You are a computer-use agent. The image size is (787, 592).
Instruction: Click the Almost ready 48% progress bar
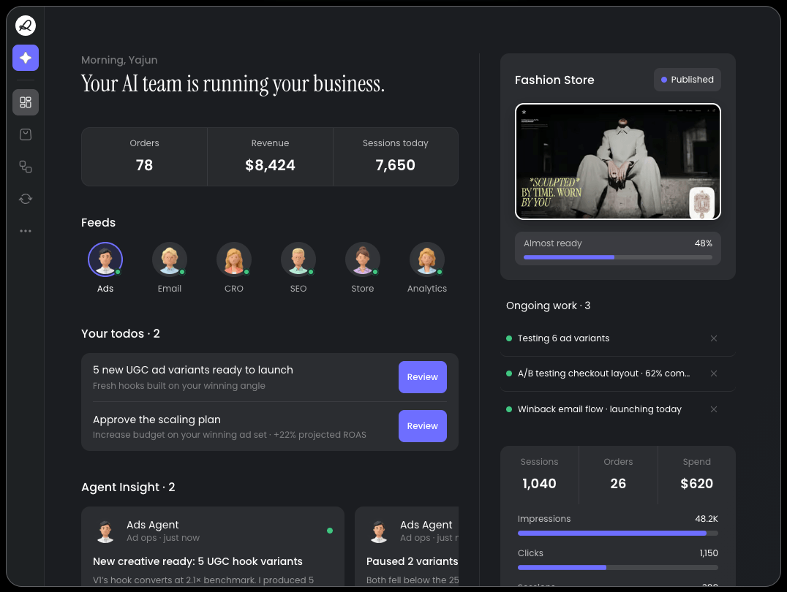coord(618,257)
